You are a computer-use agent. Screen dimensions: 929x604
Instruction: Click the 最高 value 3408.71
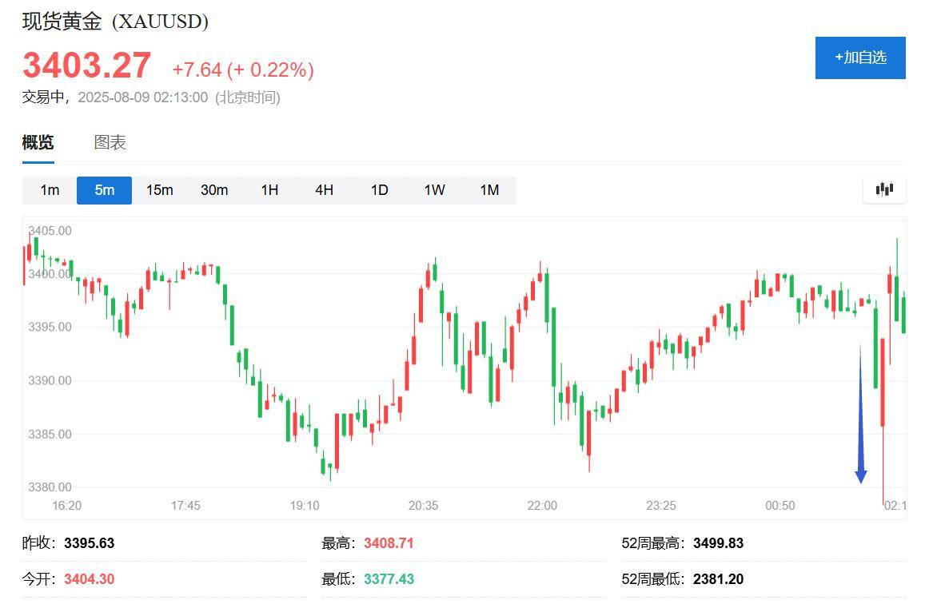click(389, 543)
